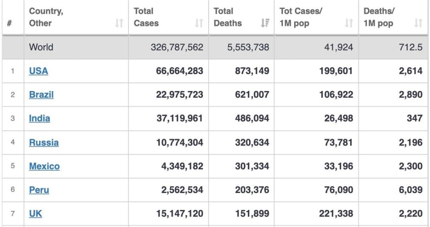The width and height of the screenshot is (430, 227).
Task: Open the Mexico country link
Action: 44,166
